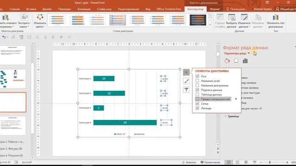Switch to Формат ribbon tab
This screenshot has height=166, width=296.
215,9
